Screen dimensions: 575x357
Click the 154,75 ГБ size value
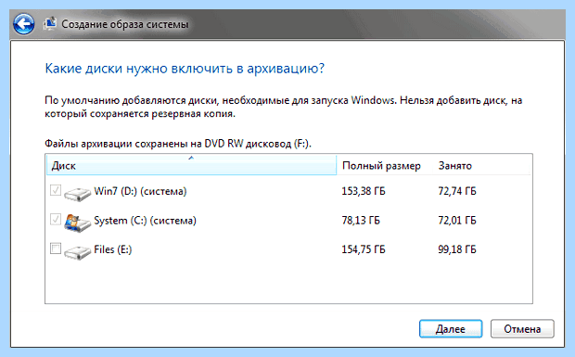point(364,249)
